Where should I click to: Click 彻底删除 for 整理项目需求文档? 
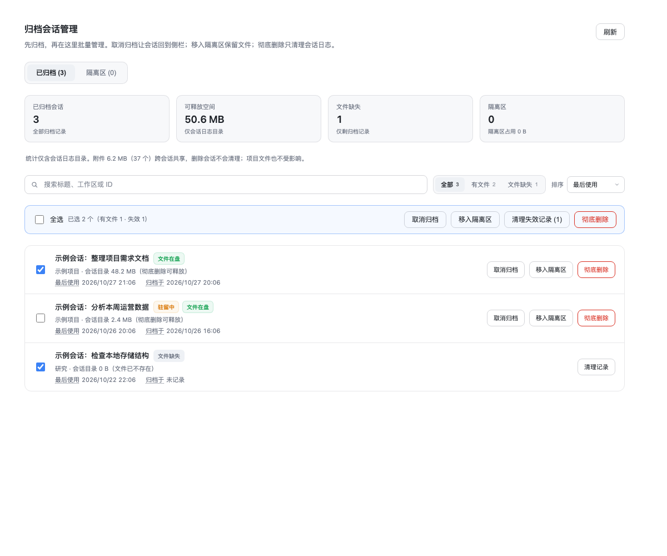[x=596, y=270]
